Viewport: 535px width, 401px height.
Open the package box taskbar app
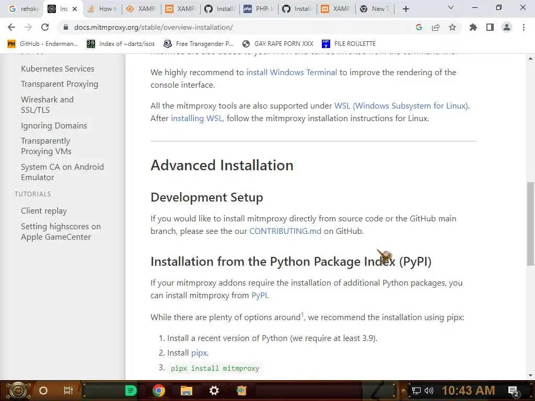241,391
